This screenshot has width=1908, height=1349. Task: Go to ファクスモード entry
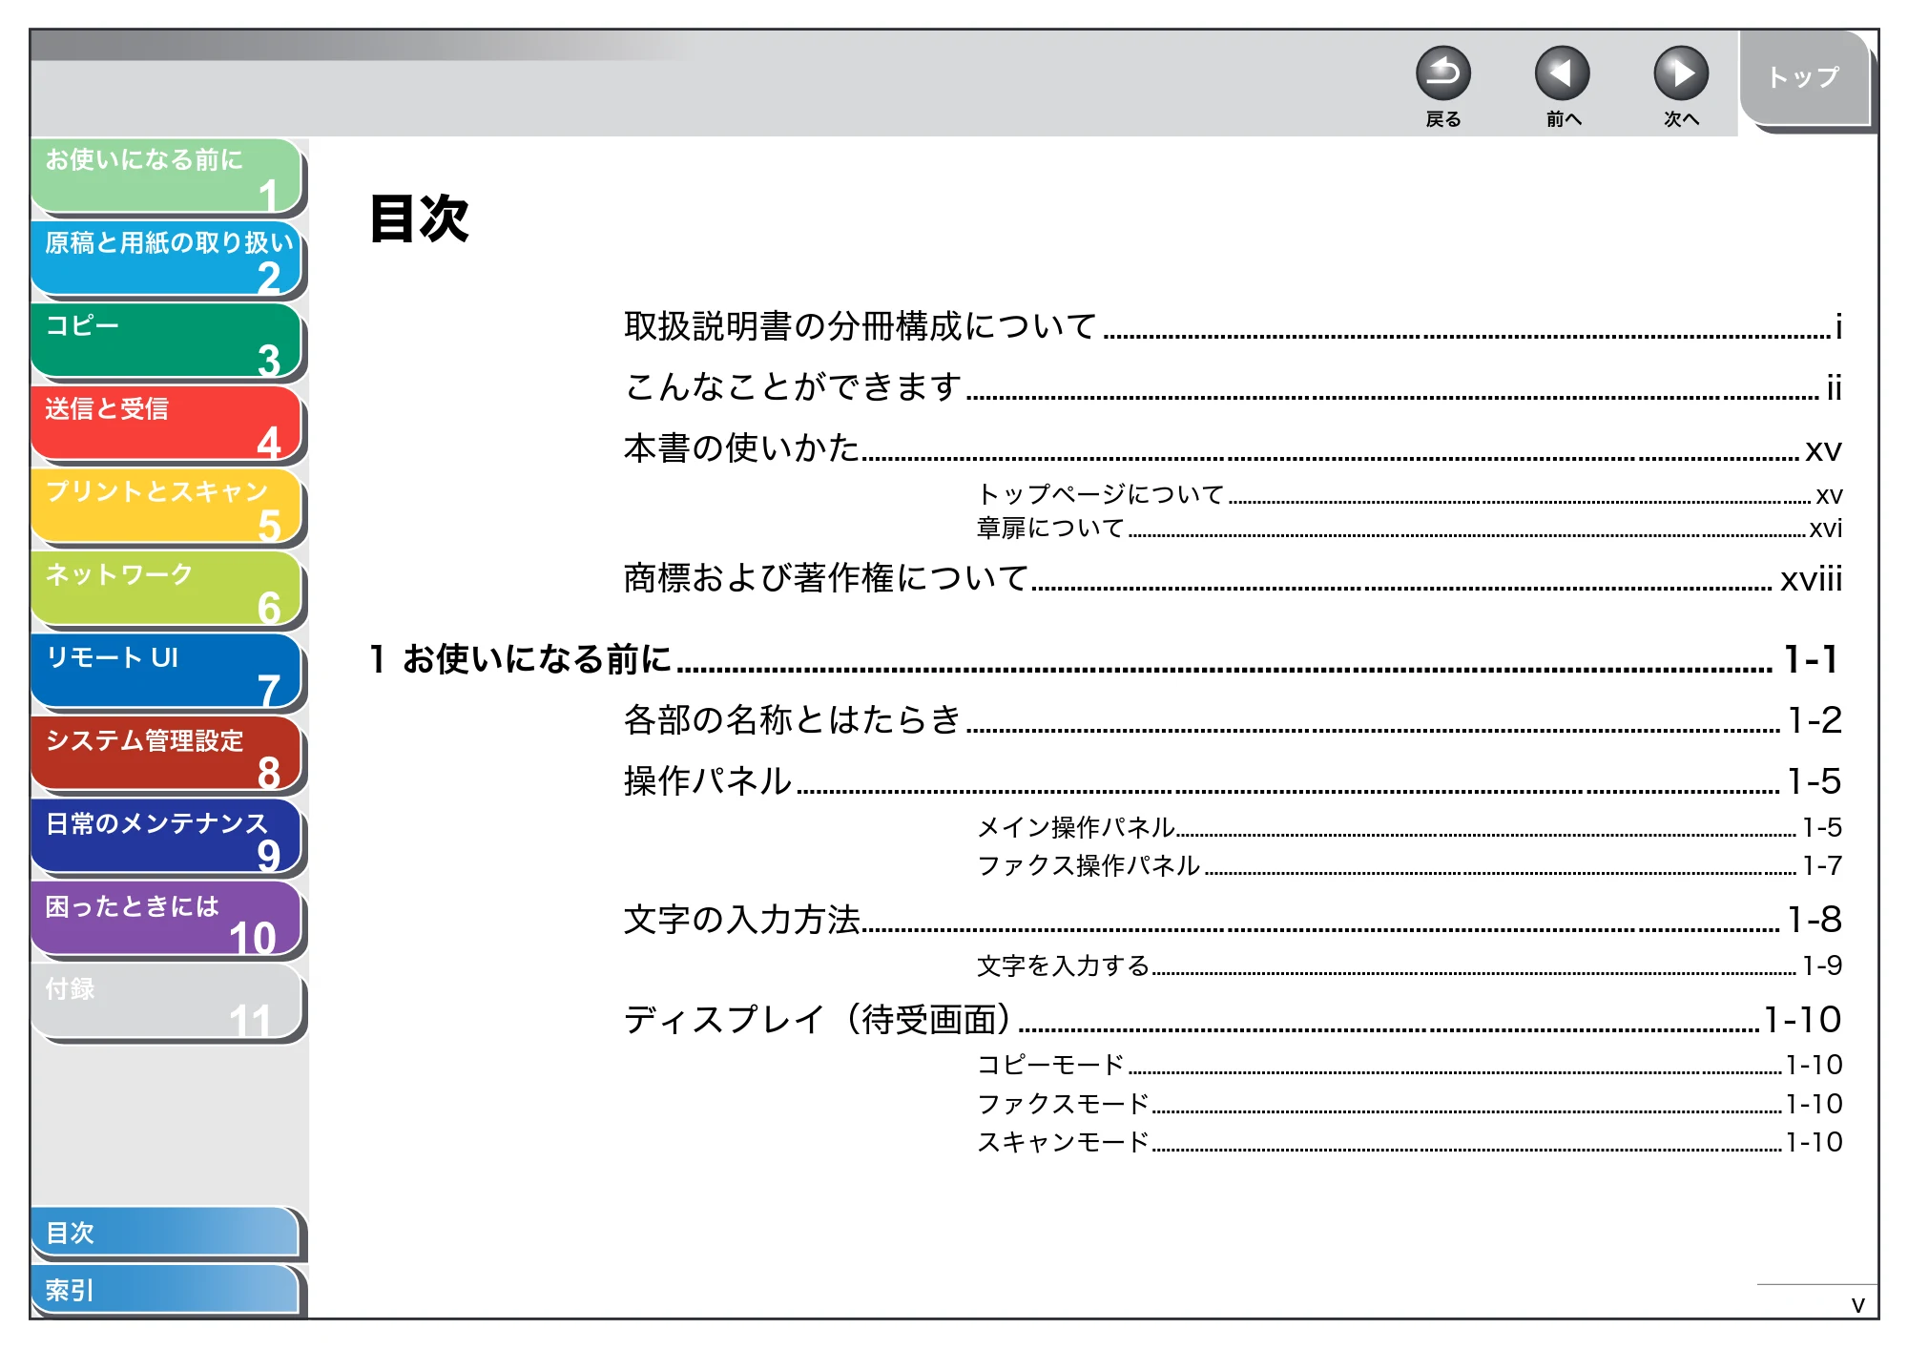1409,1104
